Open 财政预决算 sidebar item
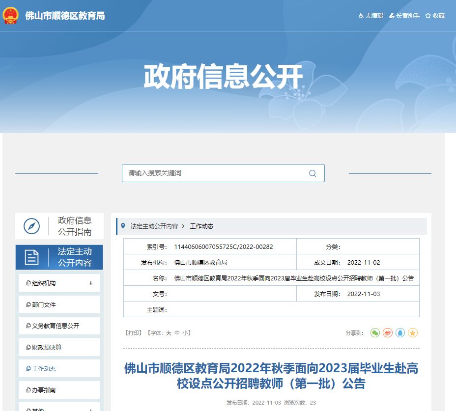The image size is (456, 411). click(47, 348)
